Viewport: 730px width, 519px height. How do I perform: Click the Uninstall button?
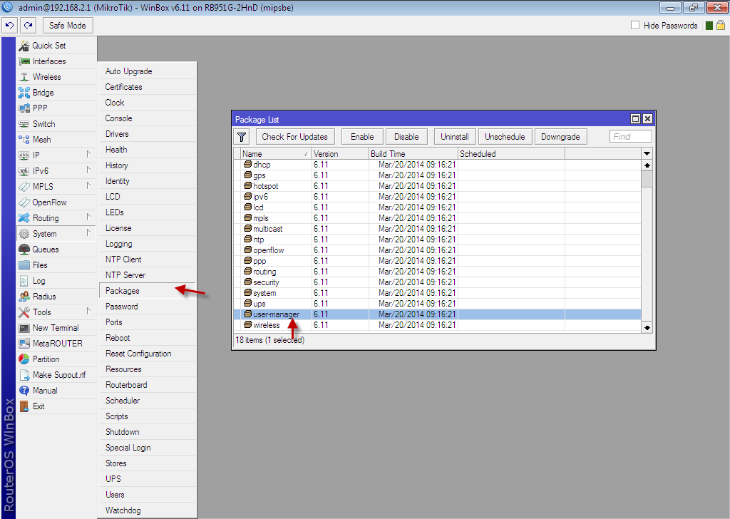tap(455, 137)
